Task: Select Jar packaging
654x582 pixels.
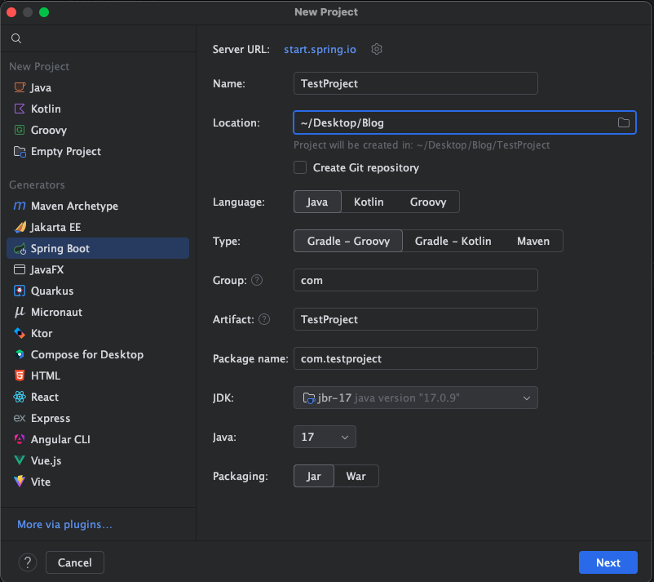Action: 314,477
